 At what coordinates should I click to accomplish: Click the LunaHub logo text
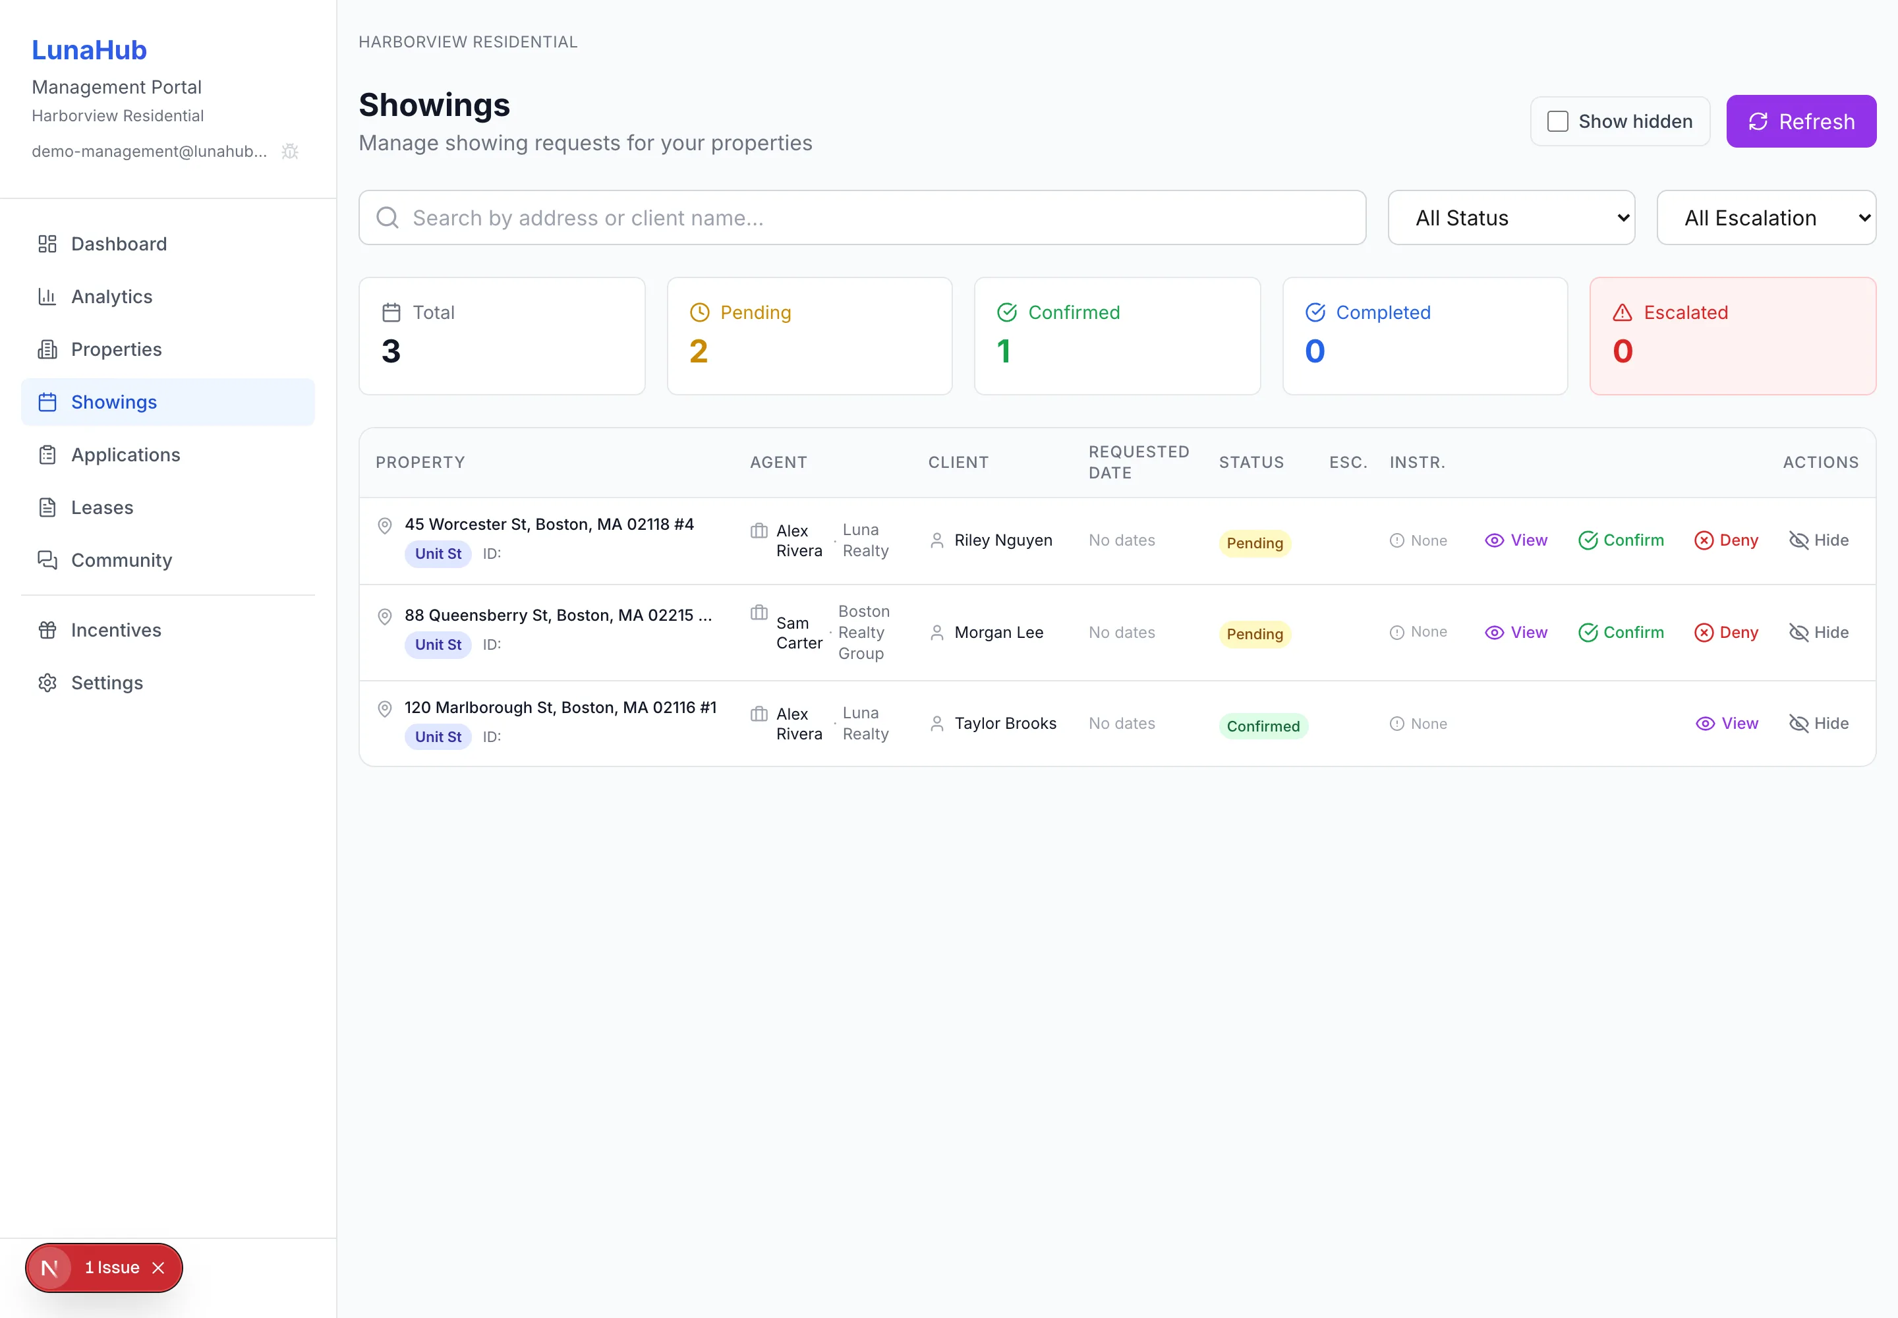tap(89, 50)
